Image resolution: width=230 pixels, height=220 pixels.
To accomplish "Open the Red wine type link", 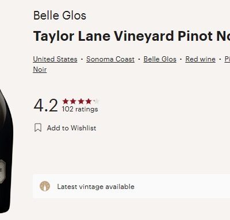I will (x=200, y=59).
